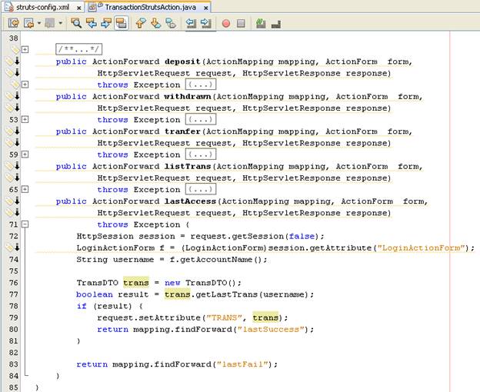
Task: Click the (...) fold box after deposit throws
Action: tap(201, 85)
